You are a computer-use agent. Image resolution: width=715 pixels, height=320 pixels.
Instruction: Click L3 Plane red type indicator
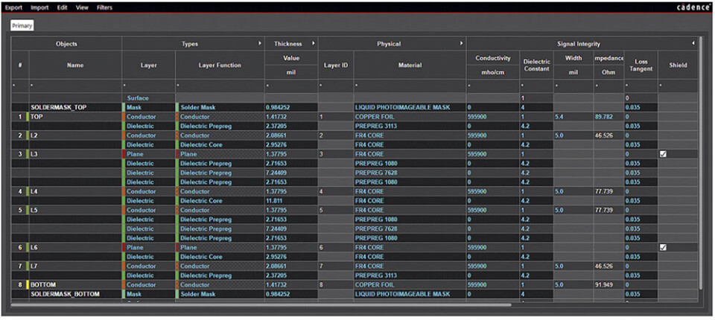124,154
